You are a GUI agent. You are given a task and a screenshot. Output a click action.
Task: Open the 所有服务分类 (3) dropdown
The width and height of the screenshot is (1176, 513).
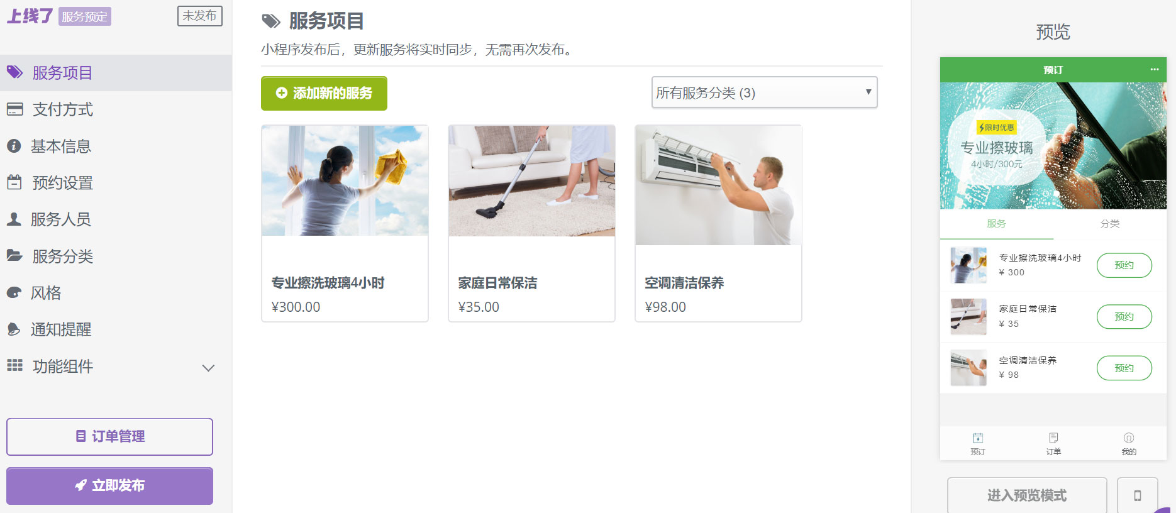click(764, 92)
